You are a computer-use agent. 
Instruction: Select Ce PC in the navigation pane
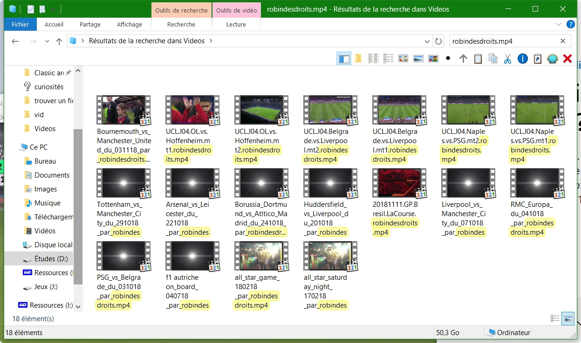38,147
